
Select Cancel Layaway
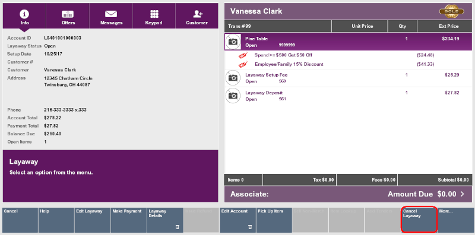point(419,220)
